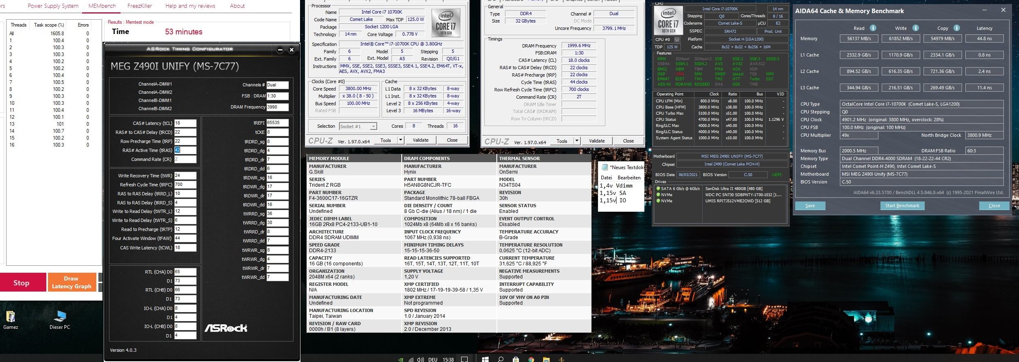Open taskbar search magnifier
1019x362 pixels.
tap(500, 359)
